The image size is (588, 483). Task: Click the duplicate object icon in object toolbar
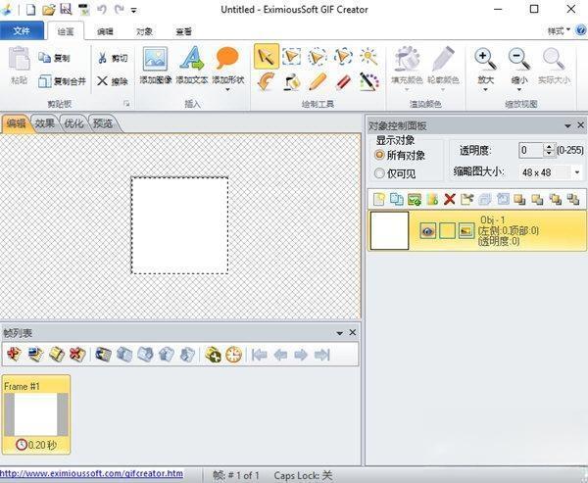pyautogui.click(x=396, y=199)
